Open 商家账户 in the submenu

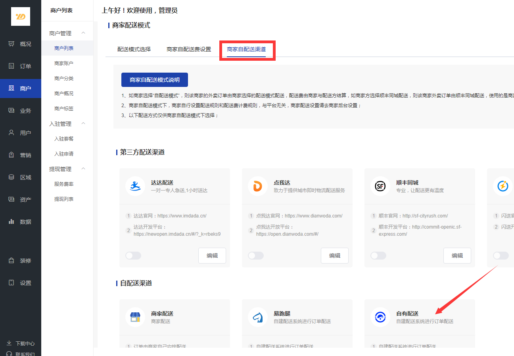click(x=64, y=64)
